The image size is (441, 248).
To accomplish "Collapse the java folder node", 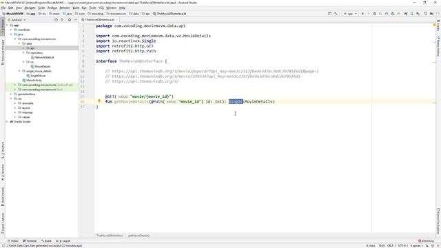I will (x=11, y=34).
